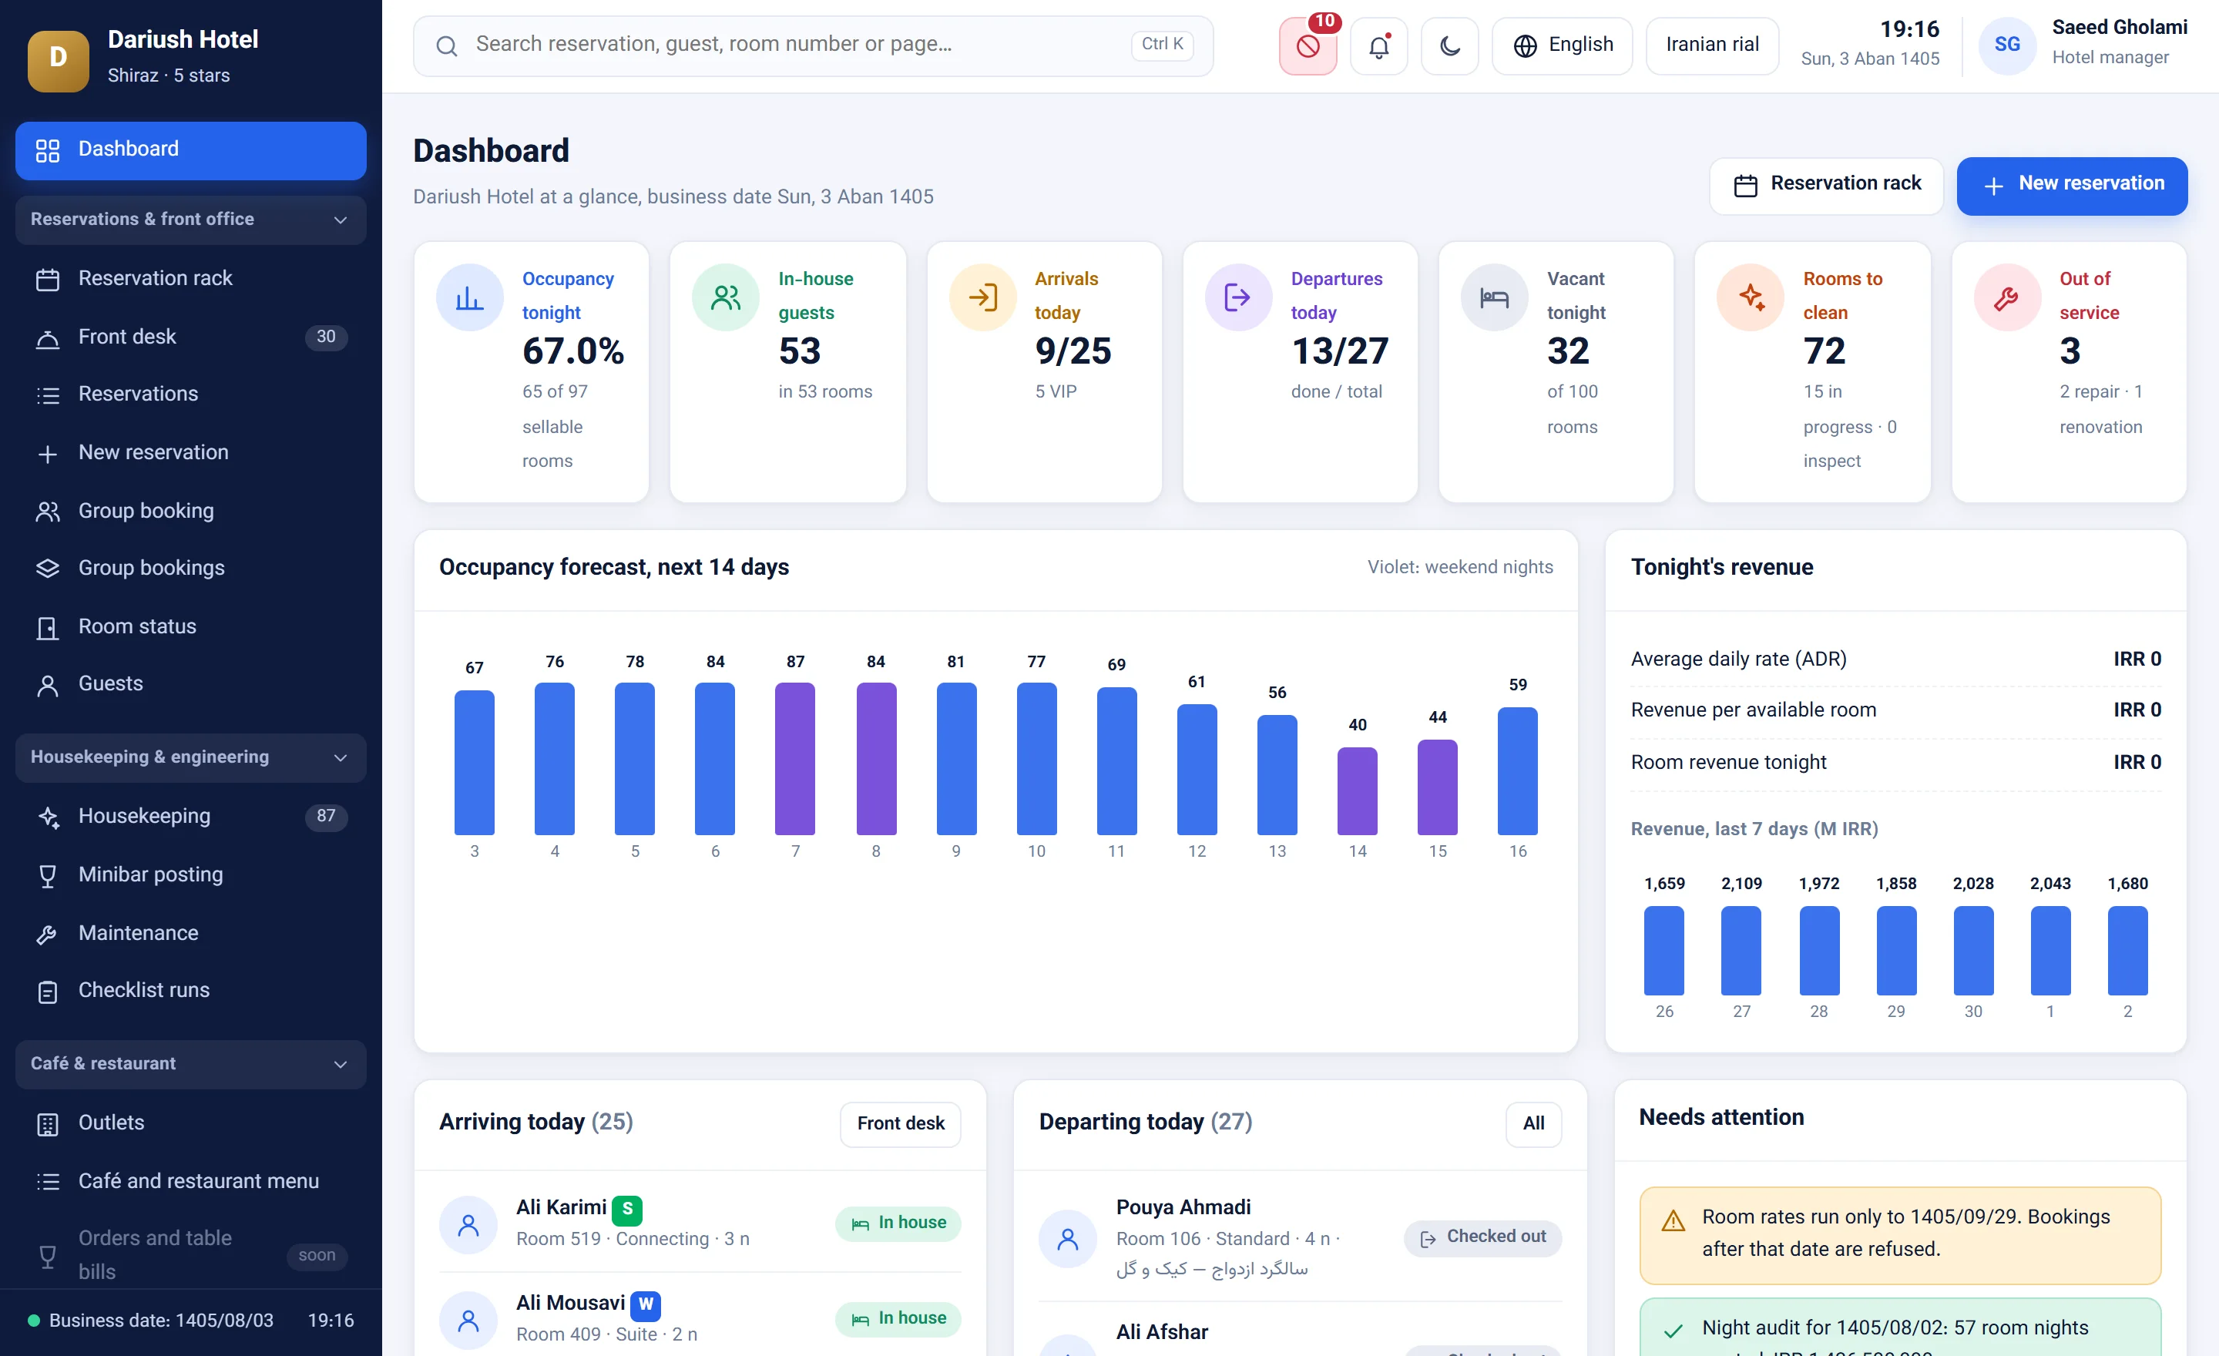Click the search reservation input field

pyautogui.click(x=812, y=45)
